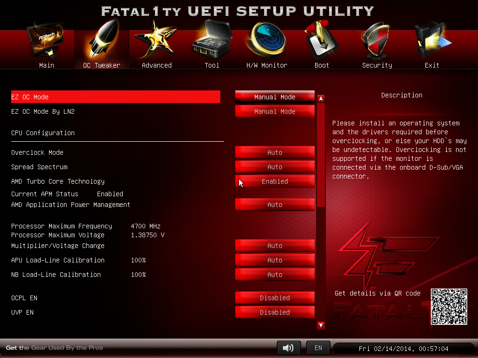478x358 pixels.
Task: Click the QR code image
Action: (449, 306)
